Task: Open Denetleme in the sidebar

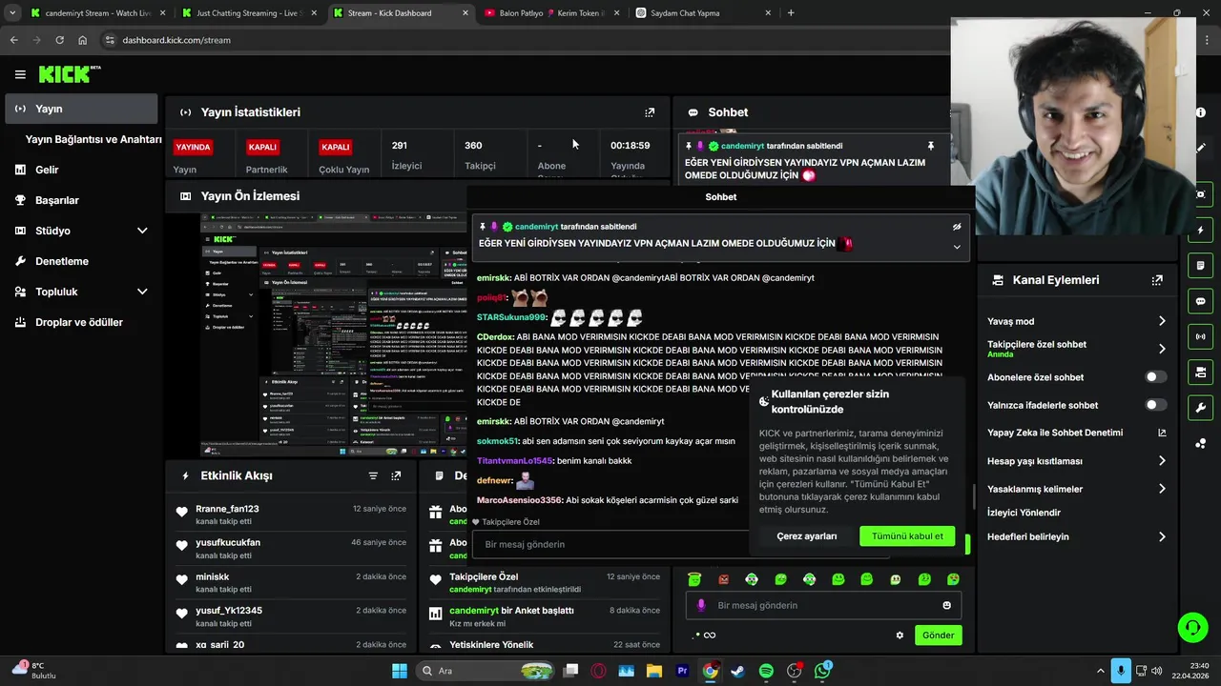Action: [80, 261]
